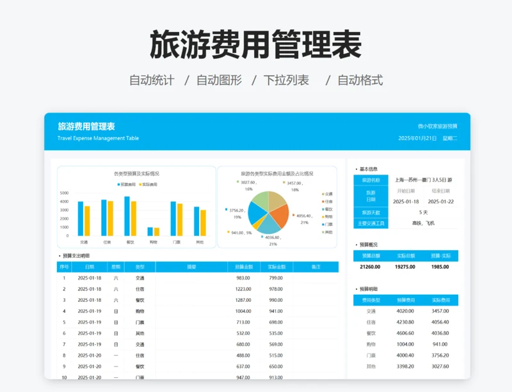The image size is (512, 392).
Task: Click the 实际金额 column header
Action: click(276, 267)
